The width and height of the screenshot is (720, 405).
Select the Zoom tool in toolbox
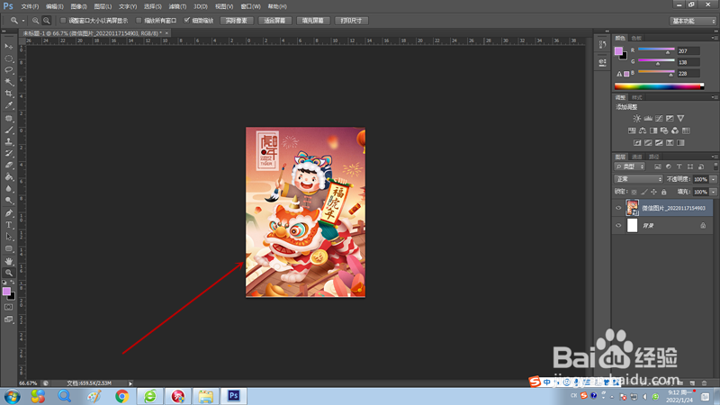point(9,273)
